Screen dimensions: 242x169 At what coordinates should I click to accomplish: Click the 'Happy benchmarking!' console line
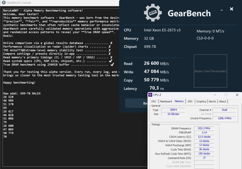point(19,83)
